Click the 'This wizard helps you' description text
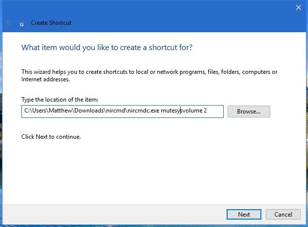The width and height of the screenshot is (308, 227). 149,76
